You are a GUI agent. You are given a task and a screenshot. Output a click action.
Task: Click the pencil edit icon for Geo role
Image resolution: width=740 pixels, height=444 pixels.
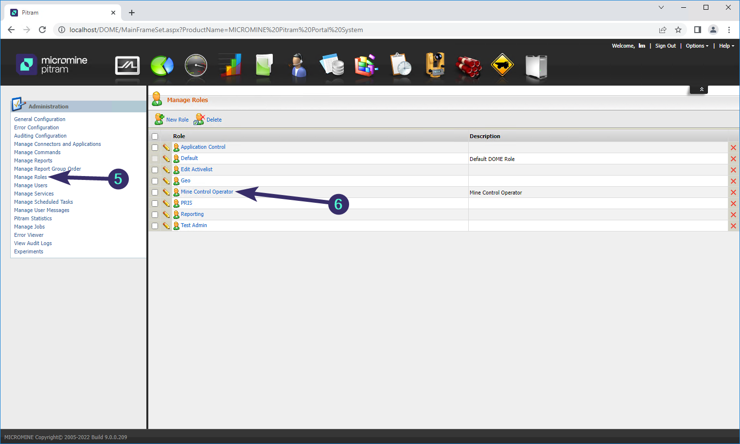pos(166,181)
